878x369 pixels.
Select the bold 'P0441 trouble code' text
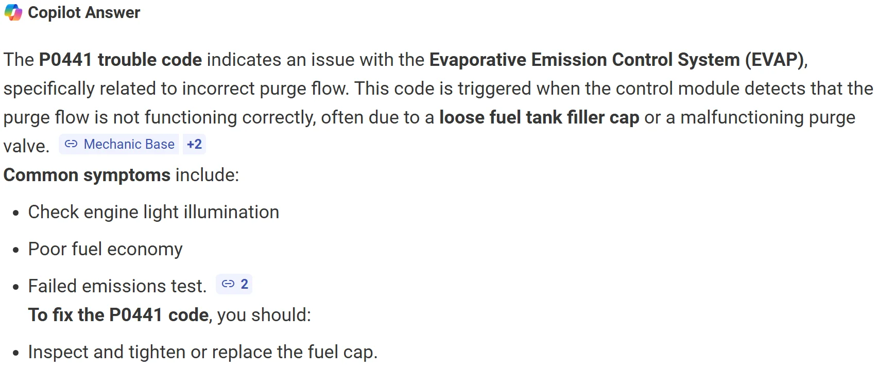[x=120, y=60]
